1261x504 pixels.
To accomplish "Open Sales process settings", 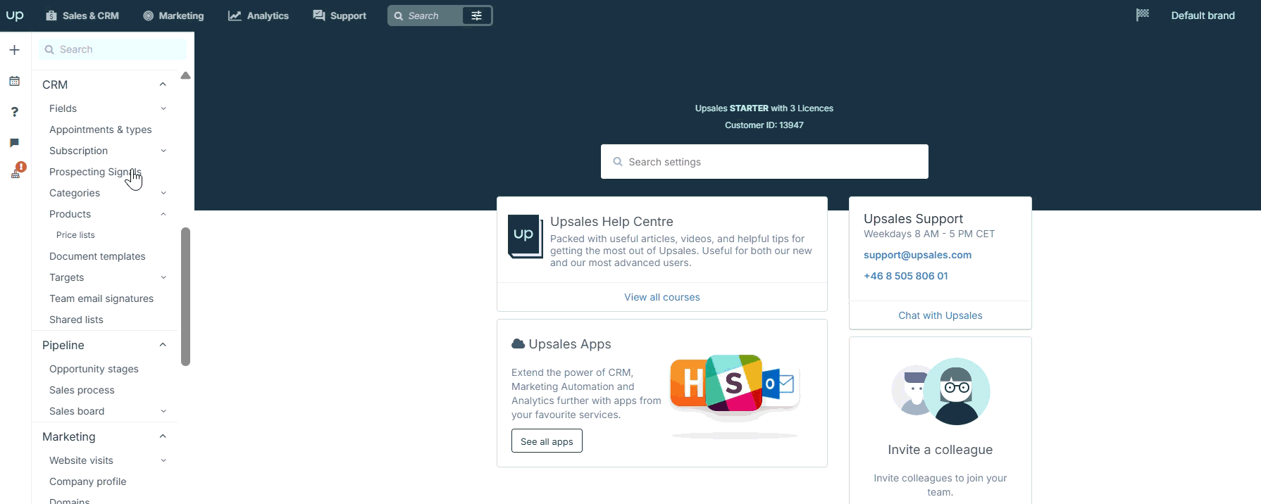I will click(x=82, y=390).
